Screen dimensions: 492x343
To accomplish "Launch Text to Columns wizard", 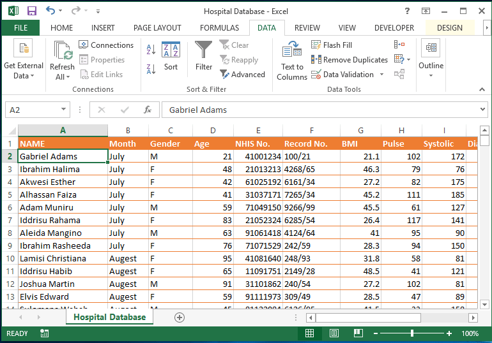I will tap(292, 61).
